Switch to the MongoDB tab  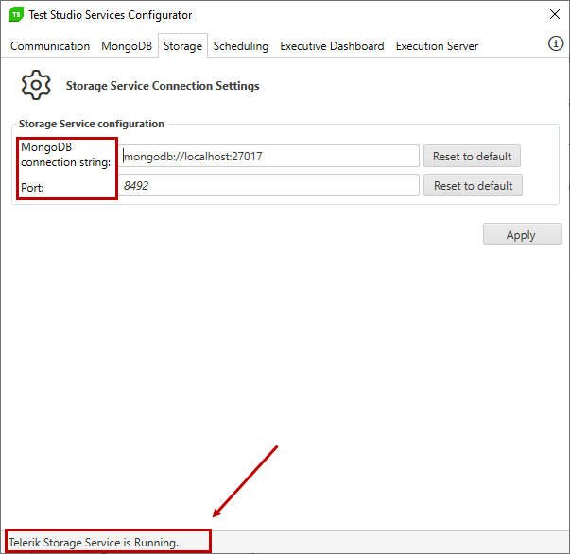(x=127, y=46)
